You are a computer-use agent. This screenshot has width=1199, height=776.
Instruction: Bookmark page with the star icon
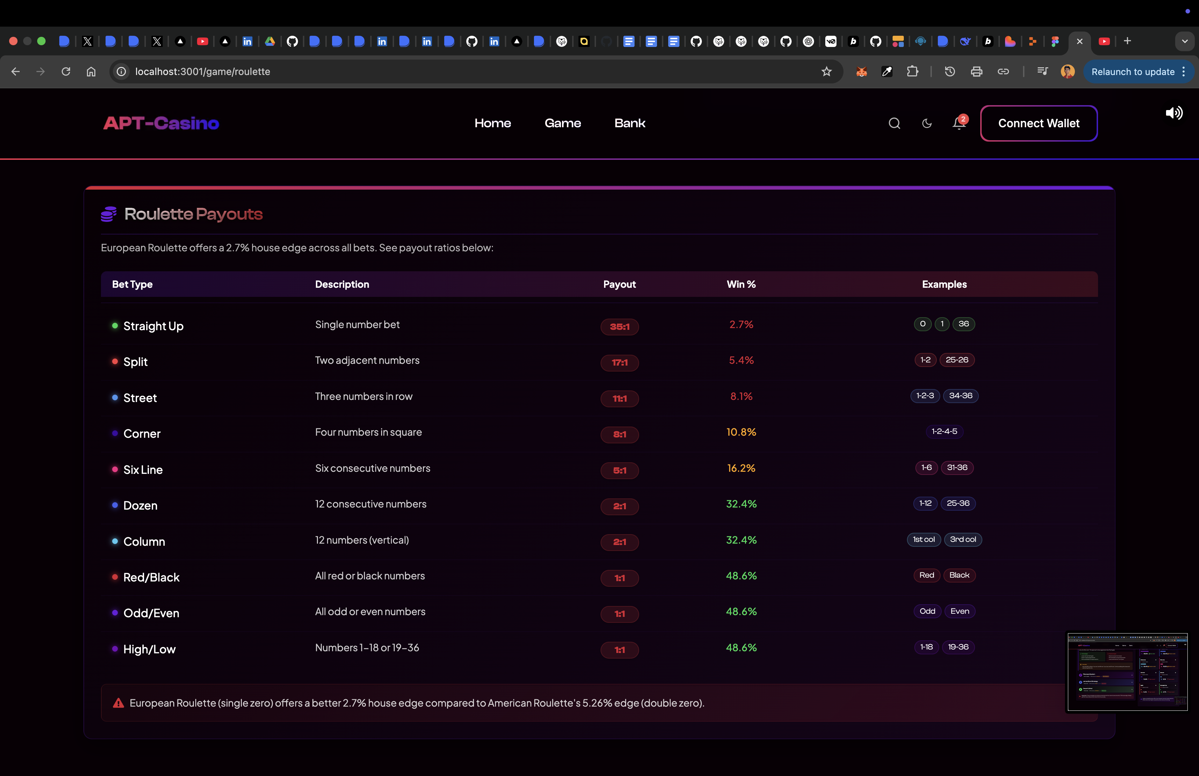(x=827, y=72)
